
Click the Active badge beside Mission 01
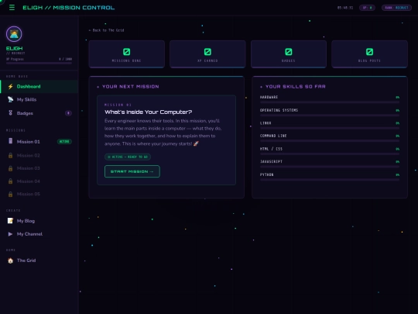click(x=64, y=142)
